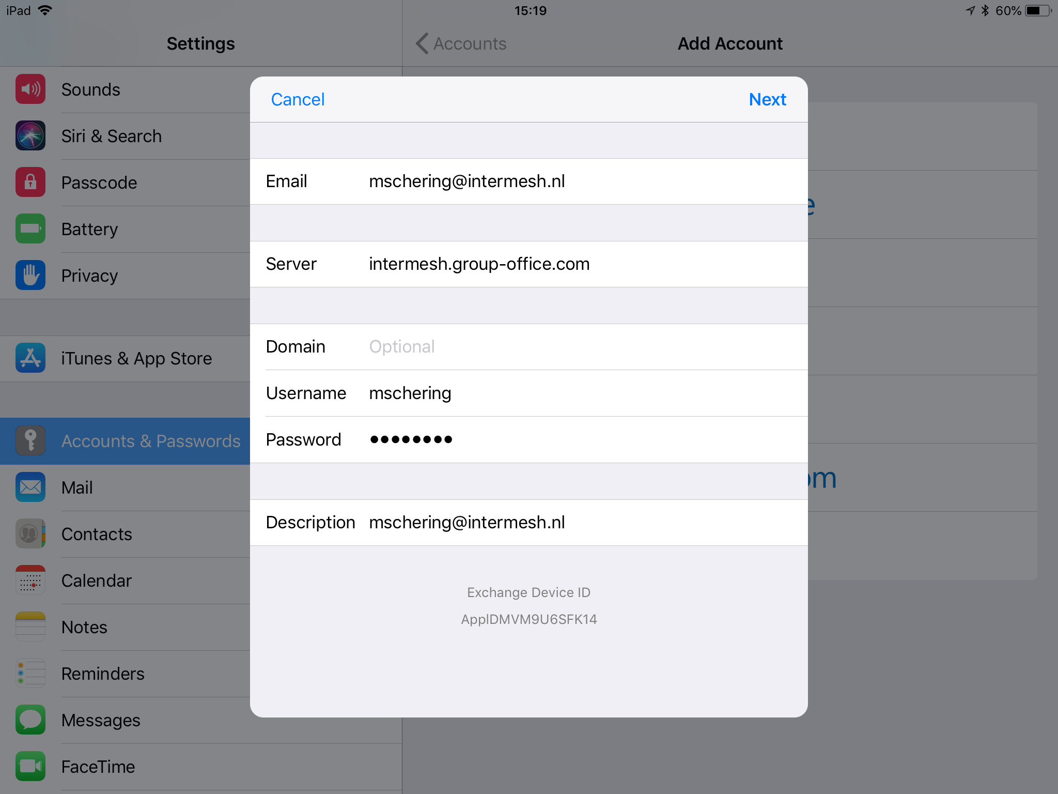The image size is (1058, 794).
Task: Focus the Password field
Action: tap(529, 440)
